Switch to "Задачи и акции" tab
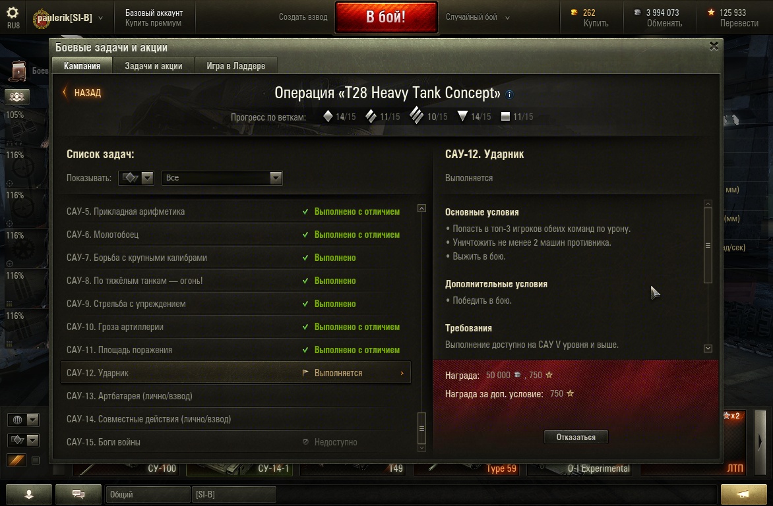This screenshot has height=506, width=773. tap(153, 65)
